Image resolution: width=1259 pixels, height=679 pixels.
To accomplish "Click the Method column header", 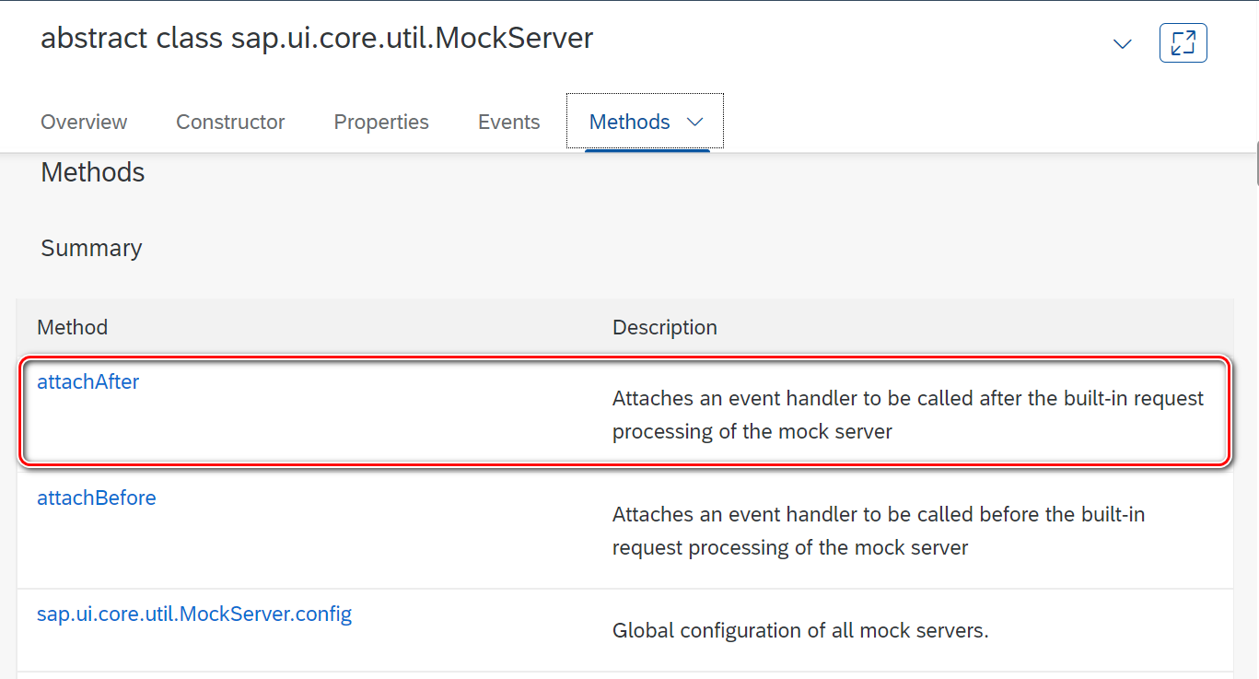I will [72, 327].
